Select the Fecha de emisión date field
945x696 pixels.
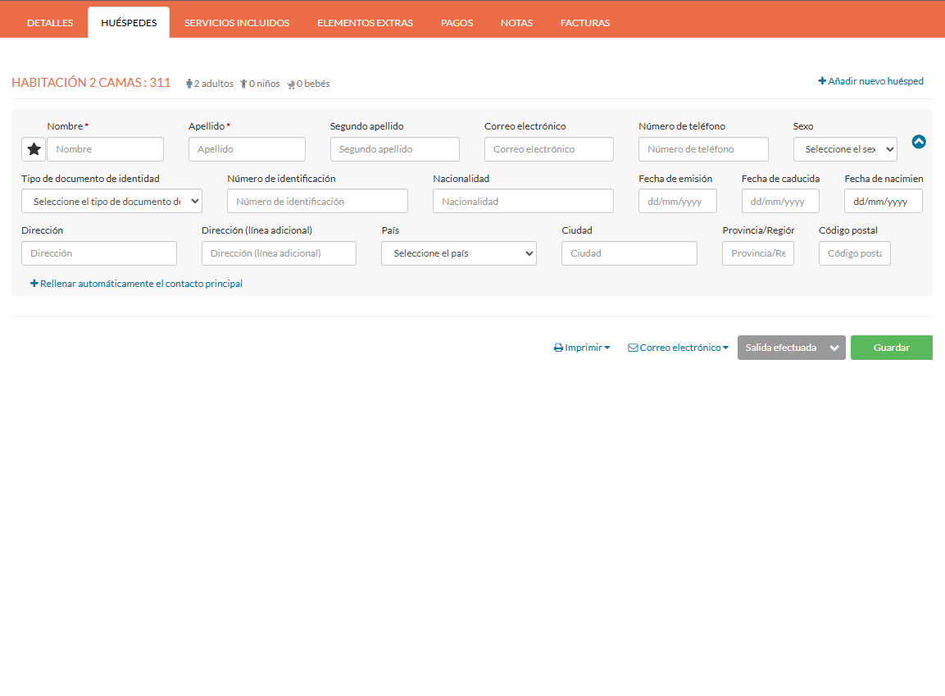coord(677,201)
